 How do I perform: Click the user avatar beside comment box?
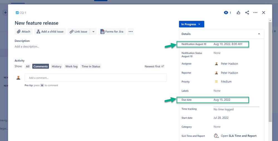(x=18, y=78)
